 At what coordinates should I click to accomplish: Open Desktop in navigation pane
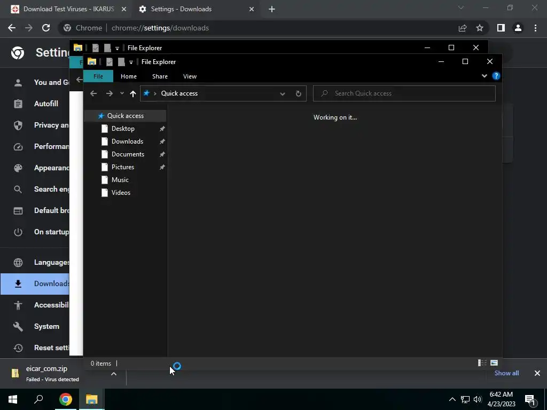pos(123,129)
